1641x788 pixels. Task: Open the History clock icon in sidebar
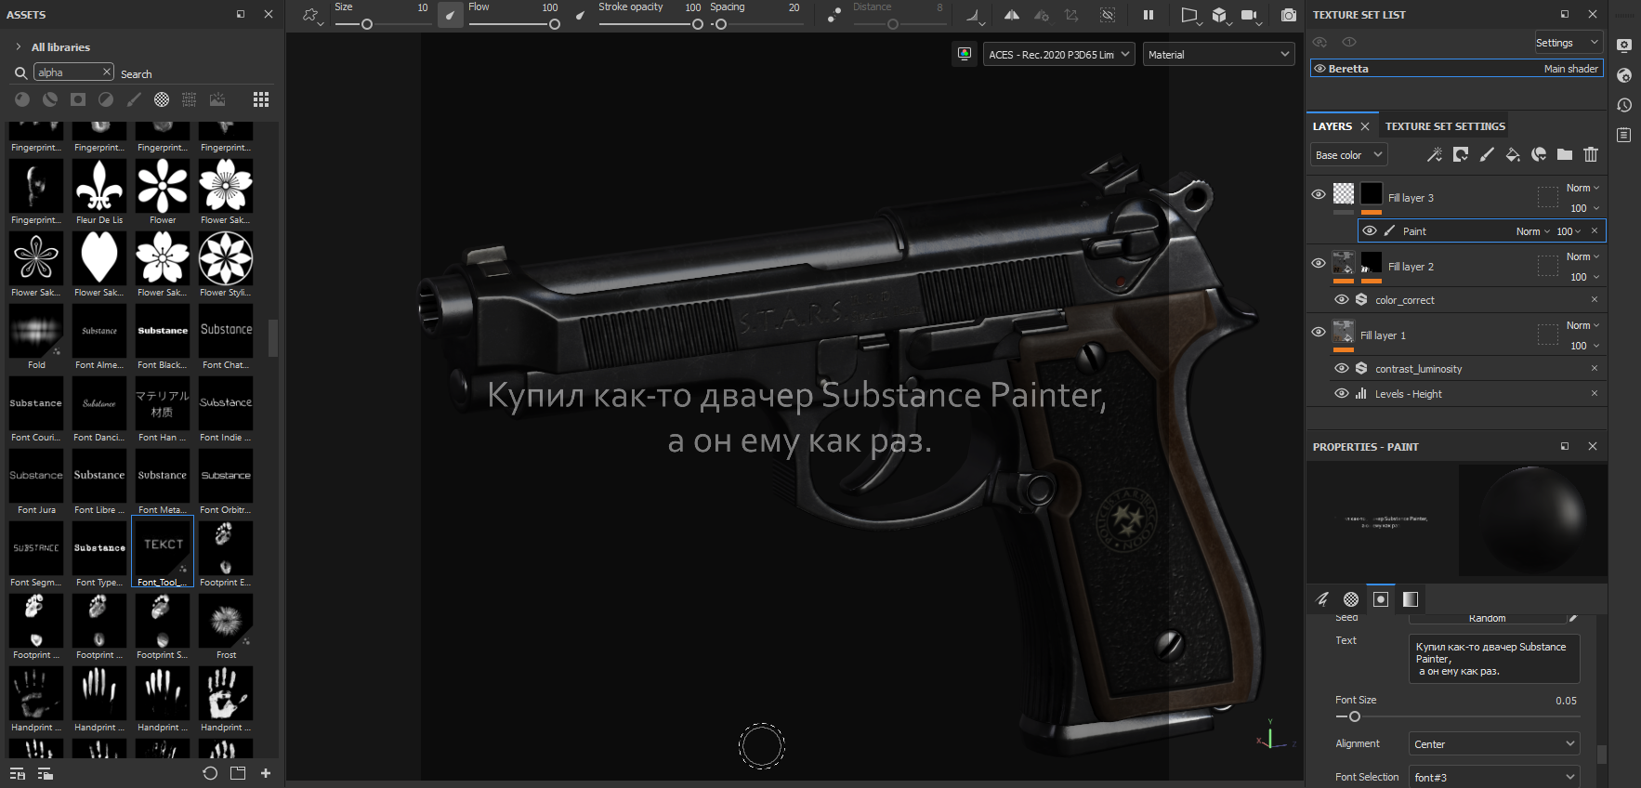point(1624,105)
